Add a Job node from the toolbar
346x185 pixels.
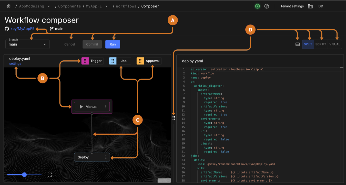point(120,61)
